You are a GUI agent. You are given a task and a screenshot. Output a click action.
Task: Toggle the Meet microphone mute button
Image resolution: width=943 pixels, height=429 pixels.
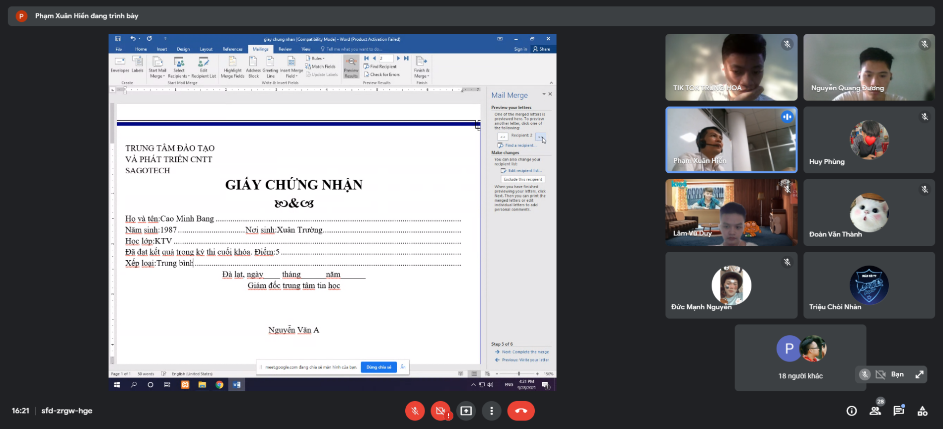415,411
